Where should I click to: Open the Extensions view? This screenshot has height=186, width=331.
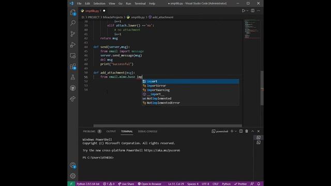point(73,67)
